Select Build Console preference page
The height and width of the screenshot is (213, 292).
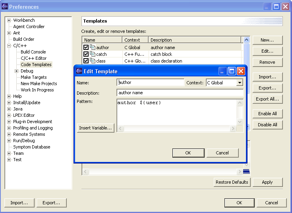tap(33, 52)
